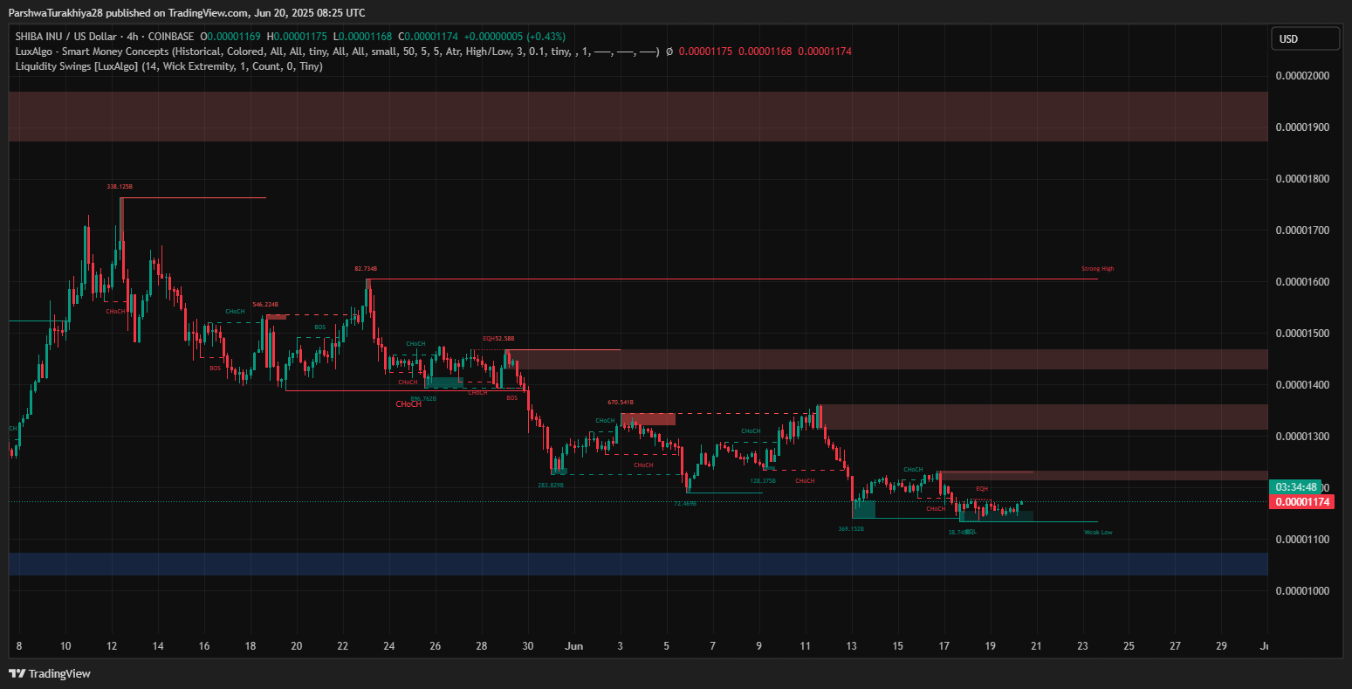Click the 338.125B liquidity swing label
The height and width of the screenshot is (689, 1352).
pos(120,187)
